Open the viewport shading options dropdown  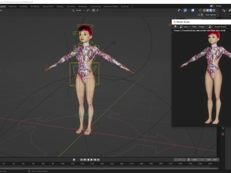click(217, 10)
